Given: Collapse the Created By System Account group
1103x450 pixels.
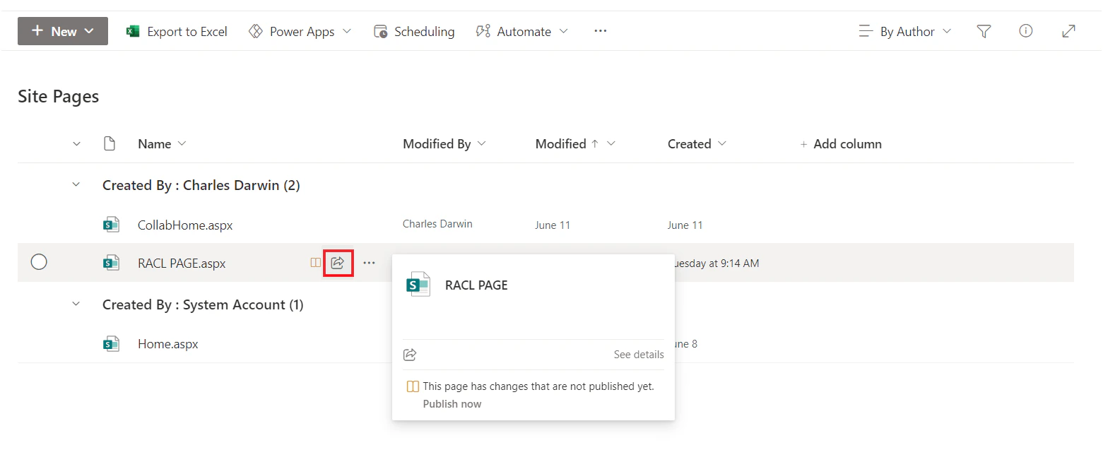Looking at the screenshot, I should click(x=76, y=304).
